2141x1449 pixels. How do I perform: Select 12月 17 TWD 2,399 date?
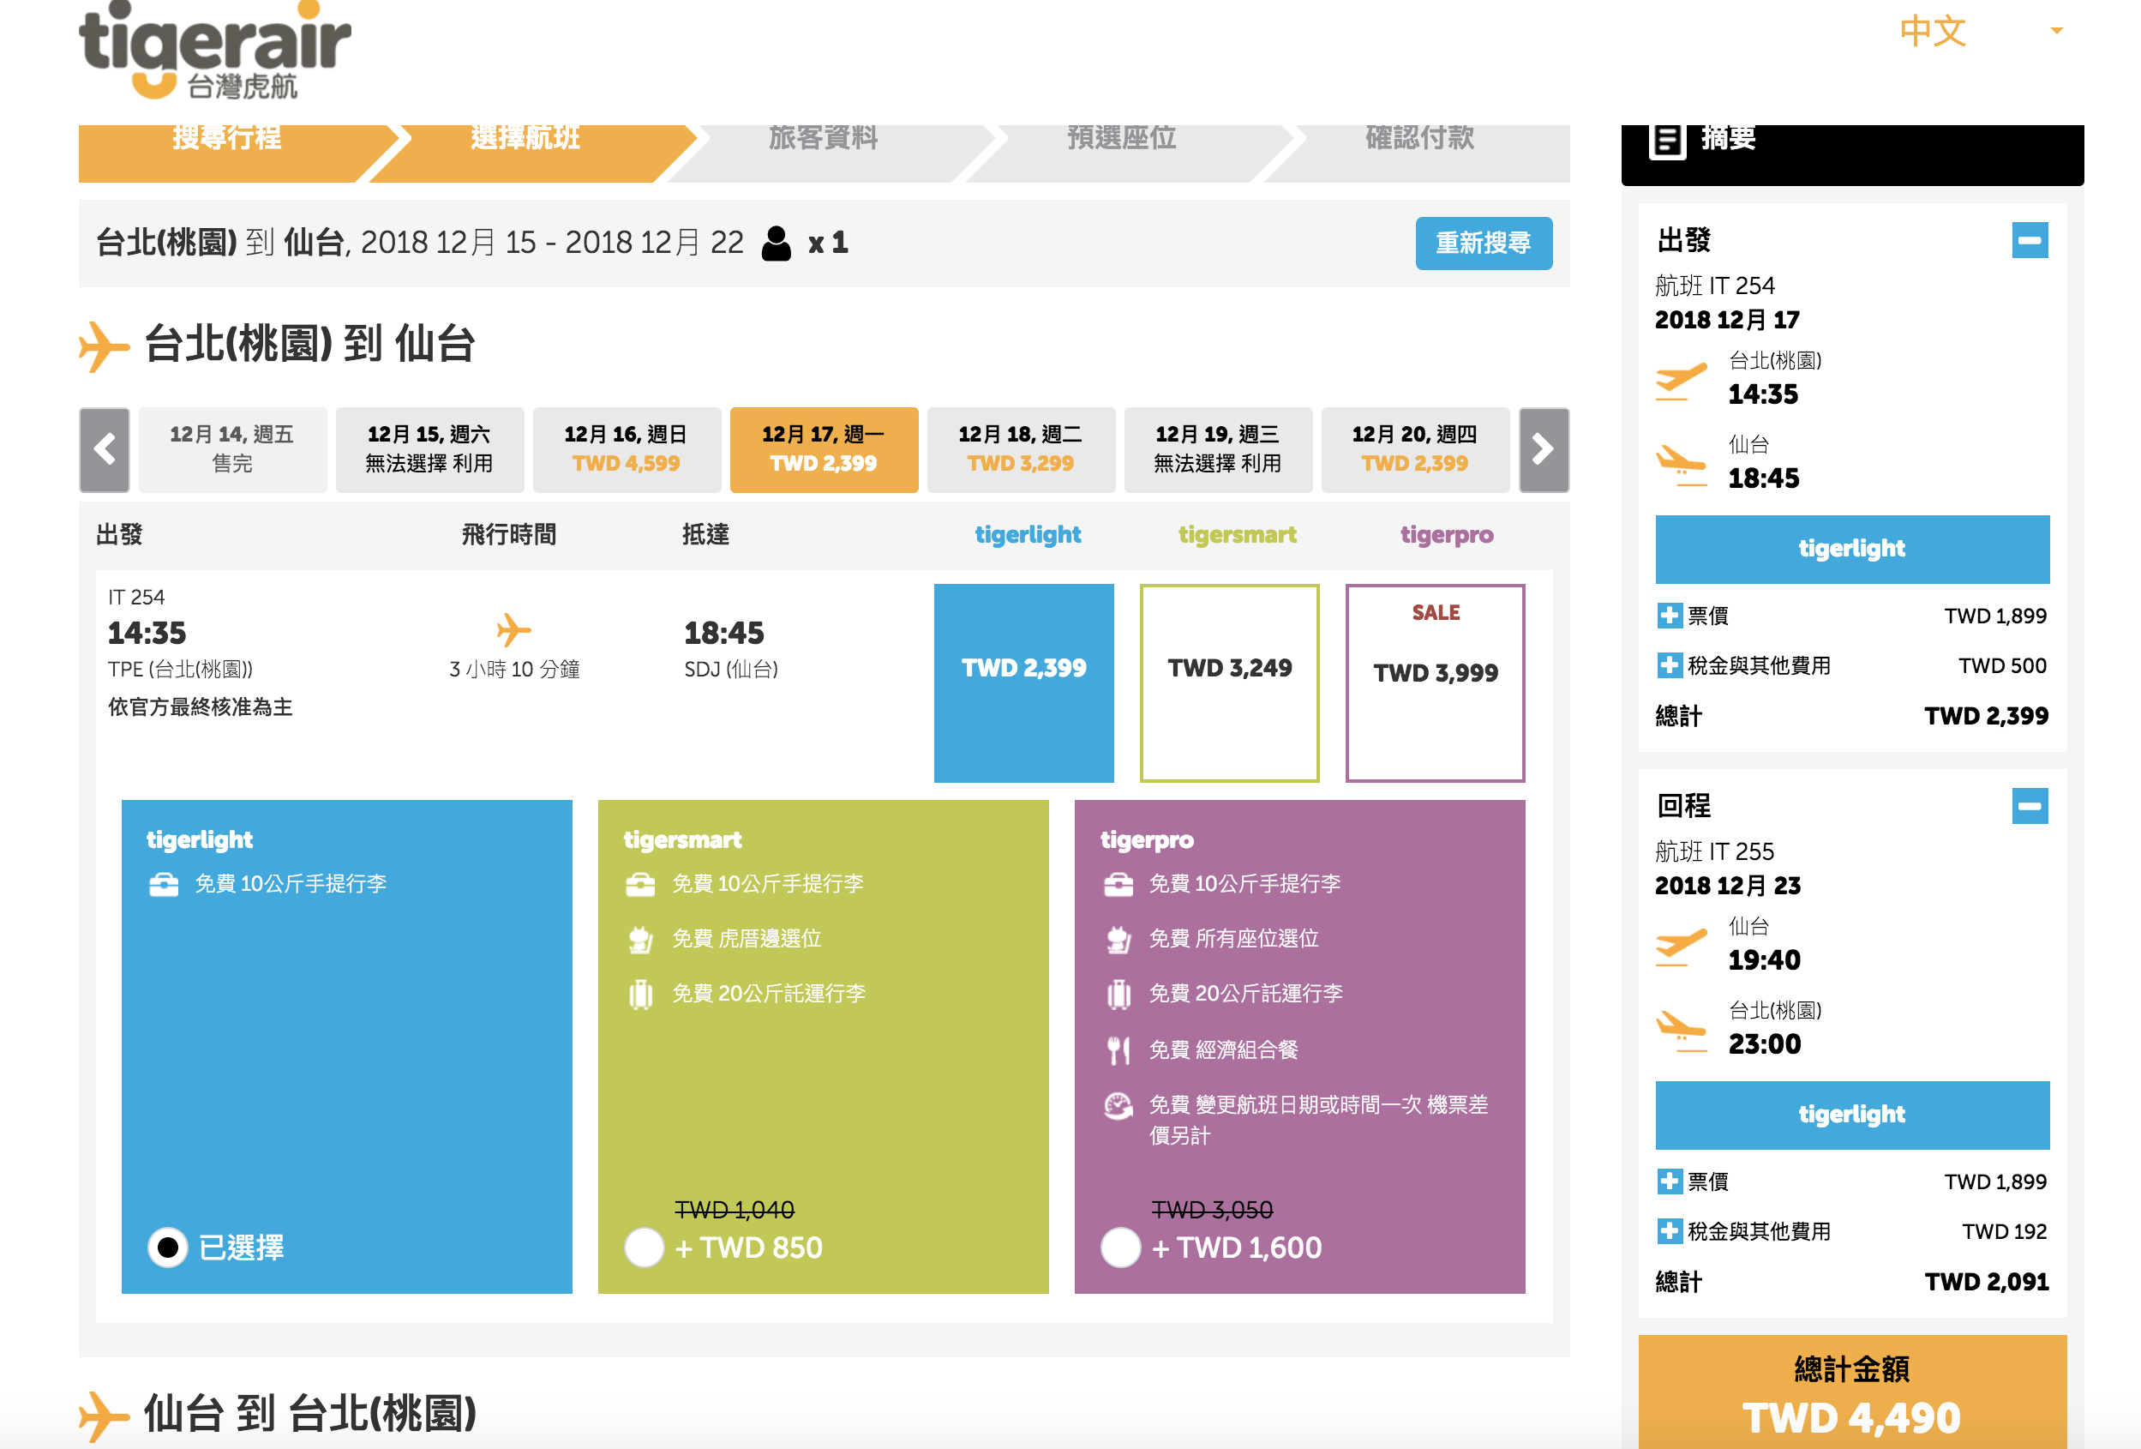pyautogui.click(x=824, y=450)
